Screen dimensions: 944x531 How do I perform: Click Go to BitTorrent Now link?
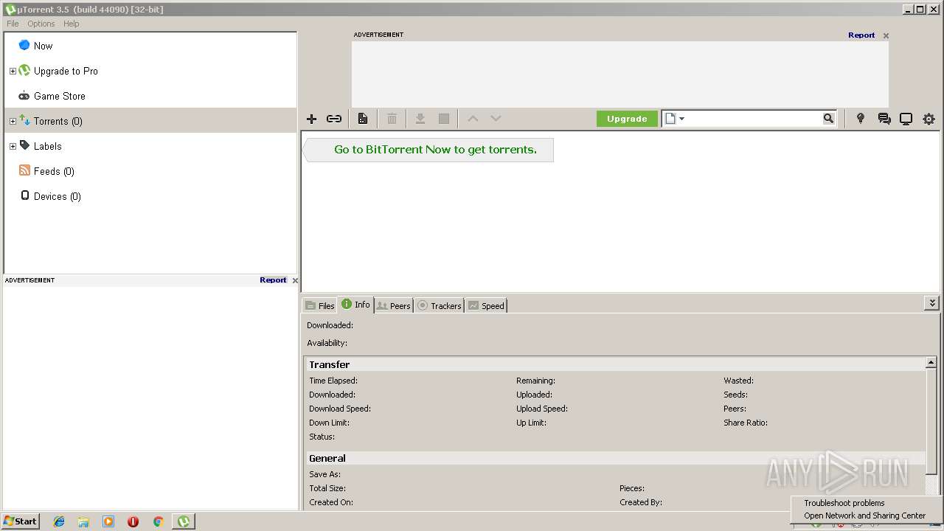coord(435,150)
